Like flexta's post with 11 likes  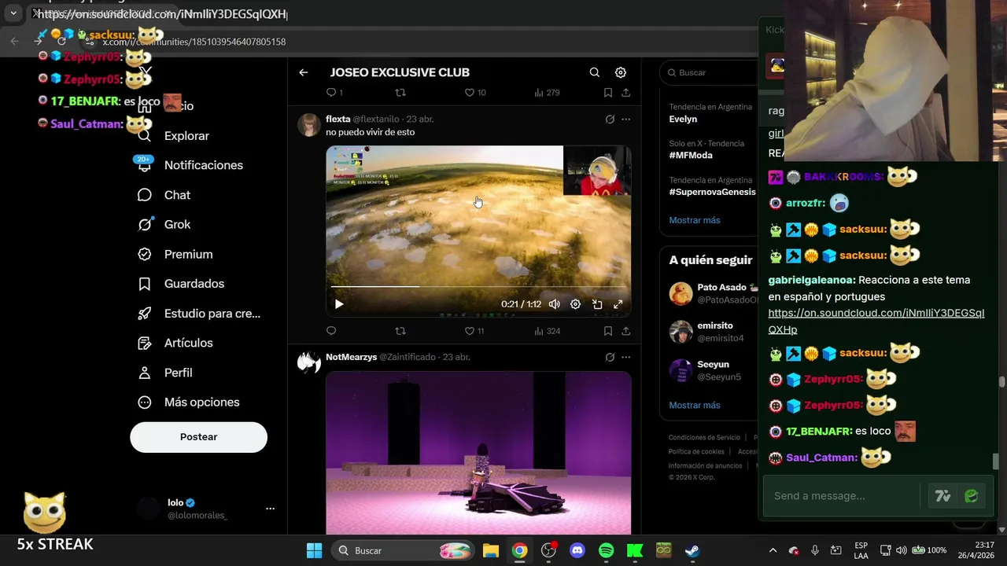(474, 331)
